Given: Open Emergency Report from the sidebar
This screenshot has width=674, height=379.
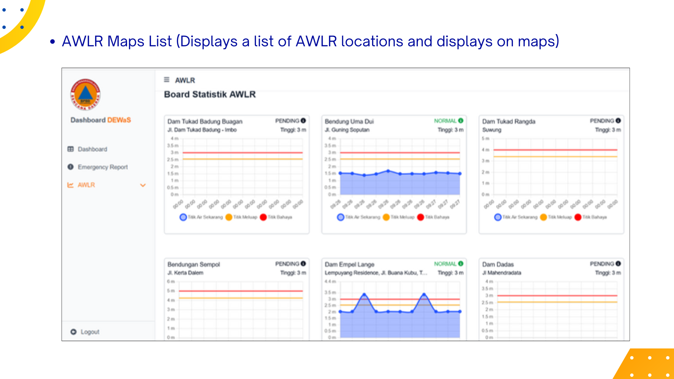Looking at the screenshot, I should [x=103, y=167].
